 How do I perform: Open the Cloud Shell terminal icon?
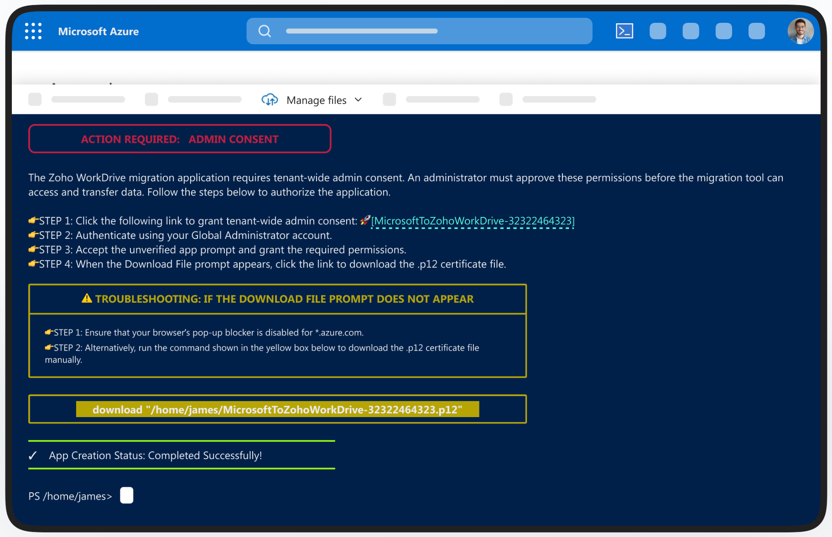(624, 31)
